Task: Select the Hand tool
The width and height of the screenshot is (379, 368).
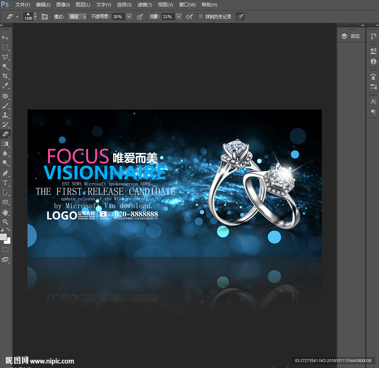Action: pyautogui.click(x=5, y=212)
